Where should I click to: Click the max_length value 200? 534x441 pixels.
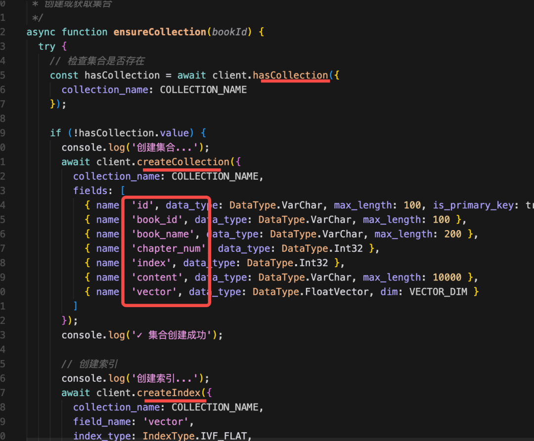[x=452, y=234]
